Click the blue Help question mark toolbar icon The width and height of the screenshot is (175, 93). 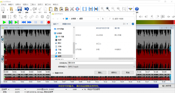pos(137,9)
